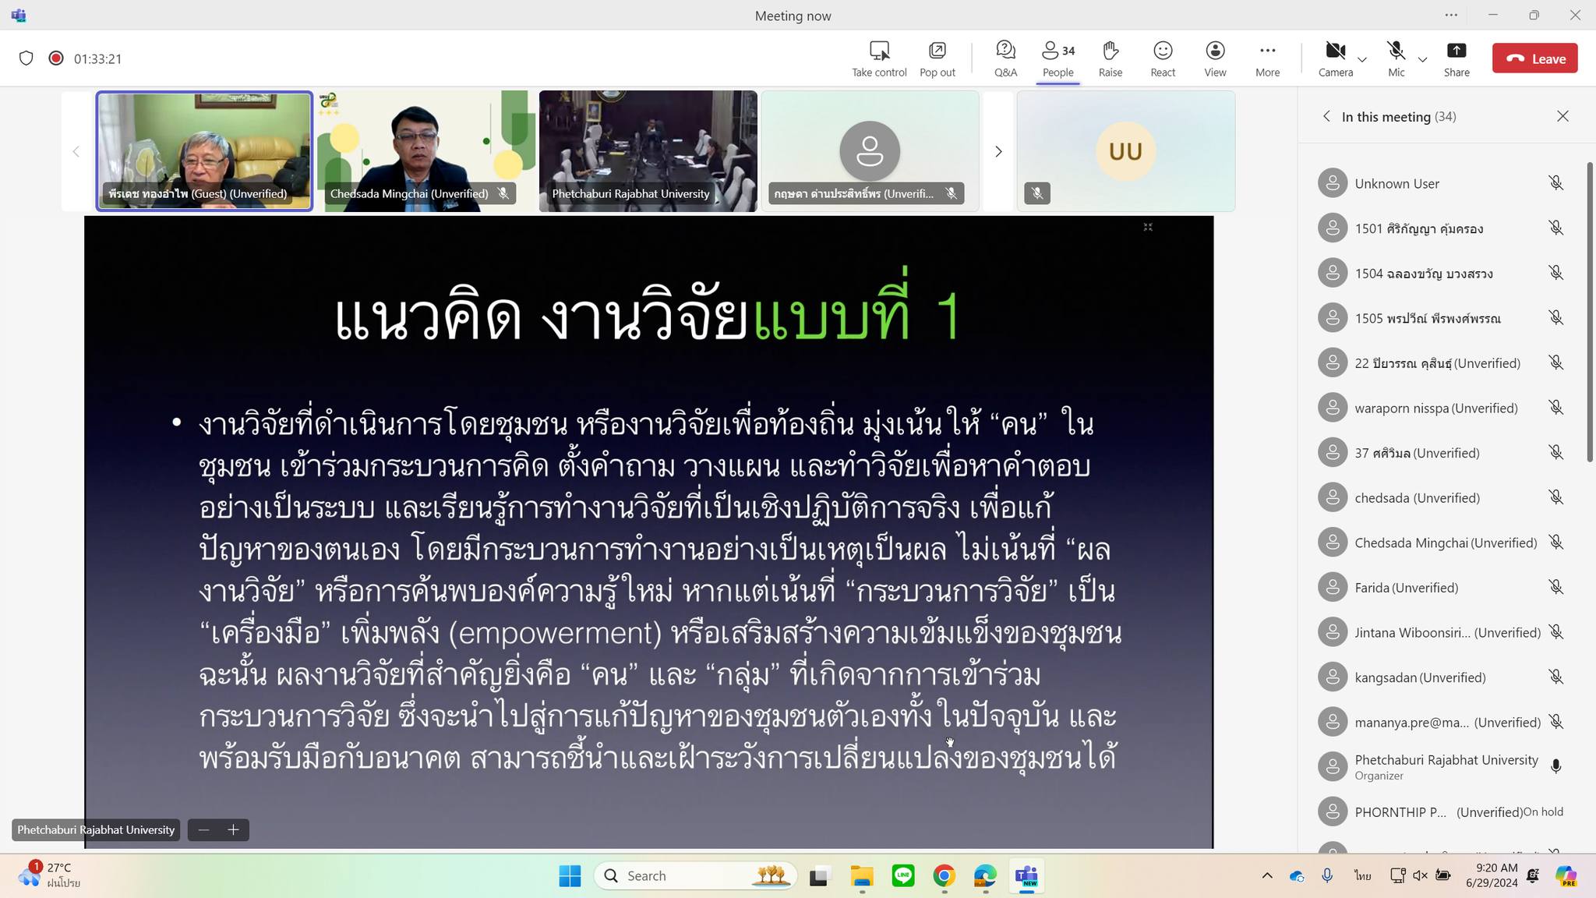Click the LINE app in the taskbar
The width and height of the screenshot is (1596, 898).
(903, 876)
